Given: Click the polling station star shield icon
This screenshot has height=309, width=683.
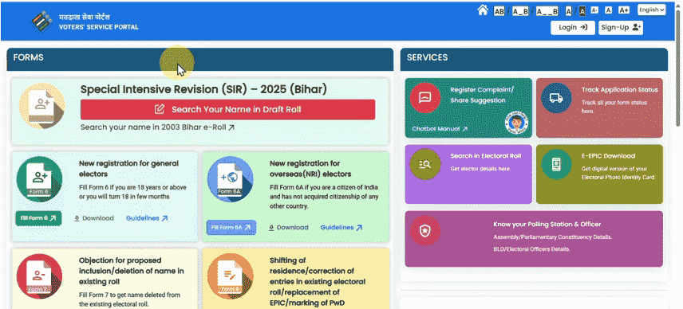Looking at the screenshot, I should tap(424, 231).
